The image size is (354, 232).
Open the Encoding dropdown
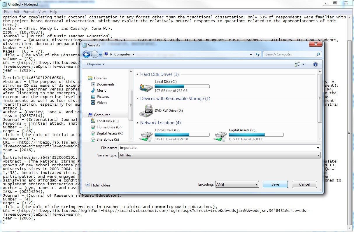256,184
